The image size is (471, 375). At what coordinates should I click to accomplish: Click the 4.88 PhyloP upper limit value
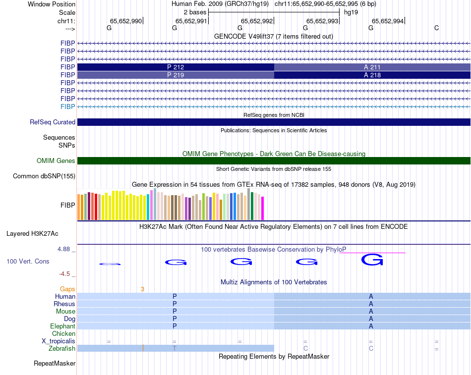tap(63, 249)
